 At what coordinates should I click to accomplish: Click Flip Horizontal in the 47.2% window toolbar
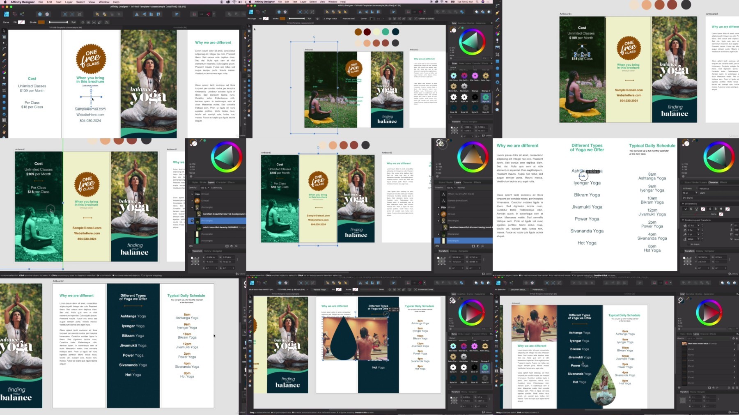pos(360,12)
